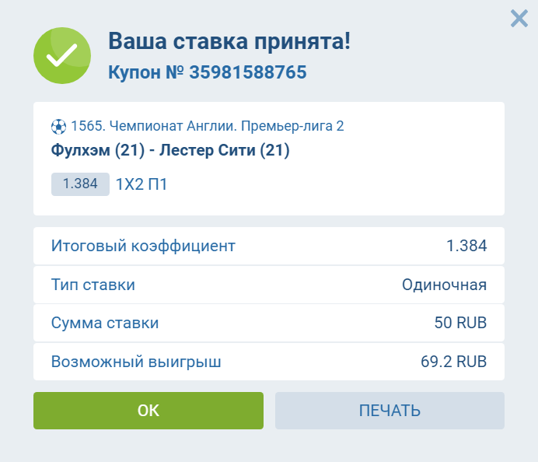Viewport: 538px width, 462px height.
Task: Click the word Купон № before the number
Action: pyautogui.click(x=145, y=72)
